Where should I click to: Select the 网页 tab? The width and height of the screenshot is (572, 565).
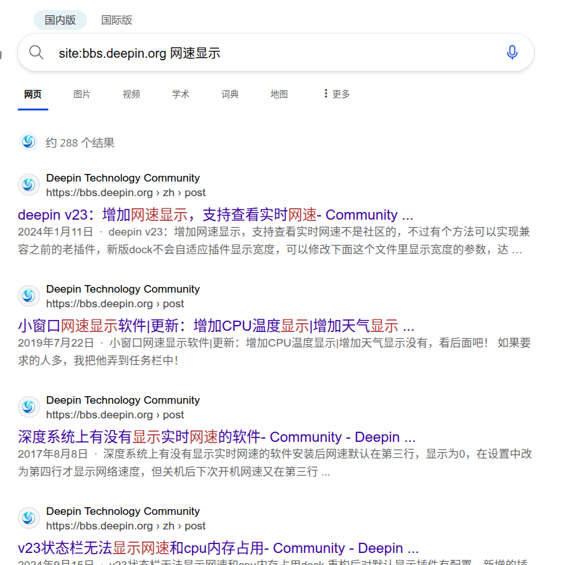click(33, 95)
